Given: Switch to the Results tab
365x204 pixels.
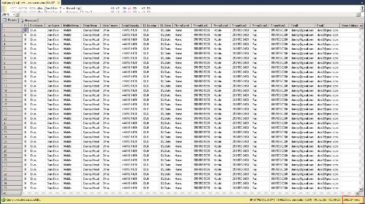Looking at the screenshot, I should [x=10, y=20].
